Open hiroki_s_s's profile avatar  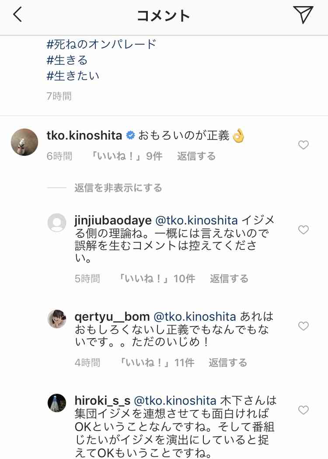[56, 403]
